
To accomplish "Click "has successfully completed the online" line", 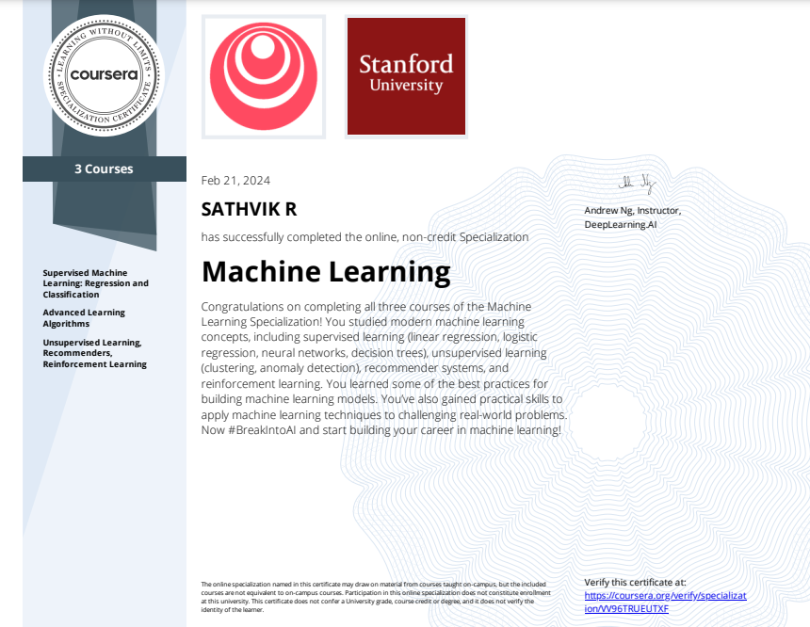I will click(364, 237).
